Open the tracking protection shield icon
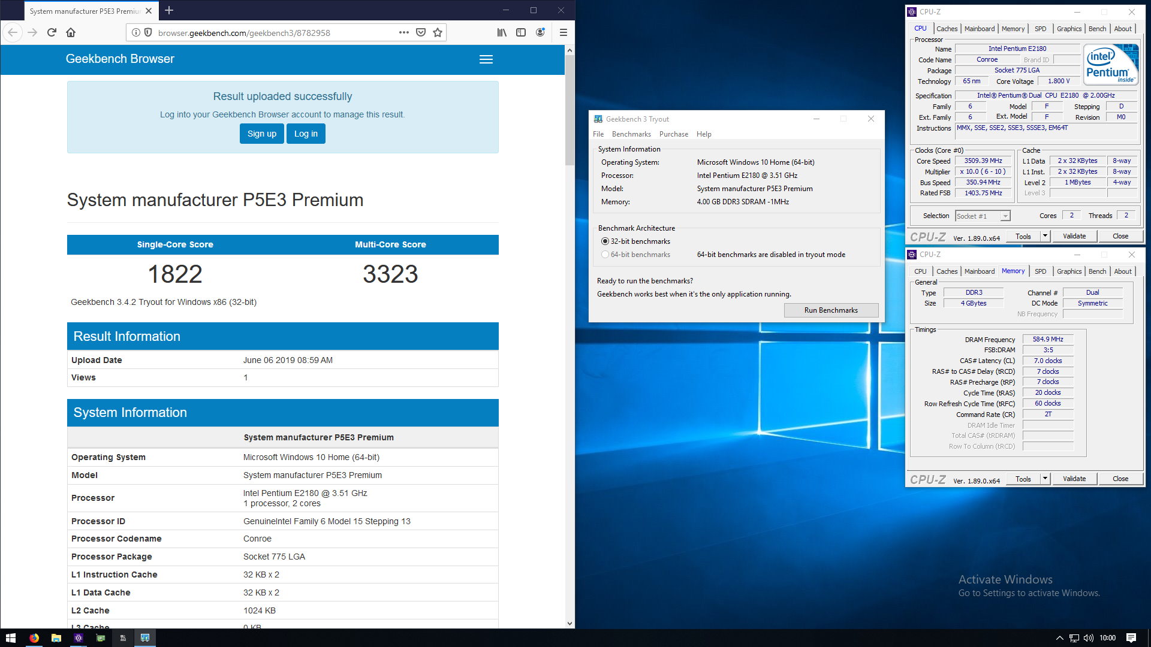Image resolution: width=1151 pixels, height=647 pixels. (148, 32)
